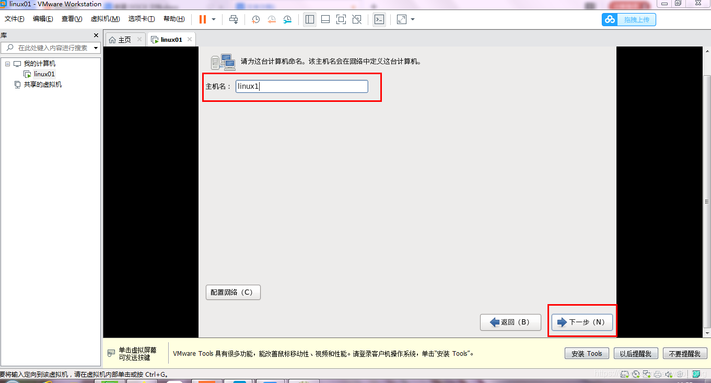
Task: Open the 虚拟机 menu
Action: pos(104,19)
